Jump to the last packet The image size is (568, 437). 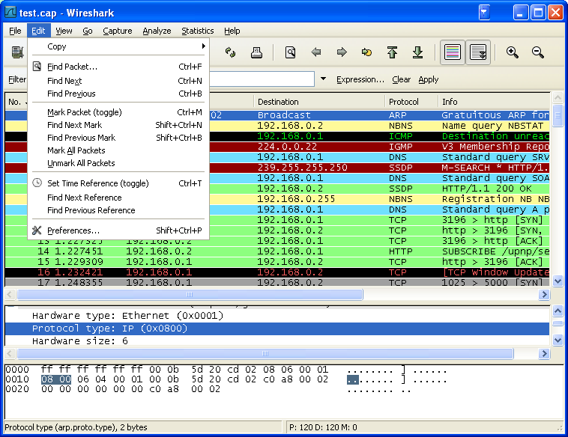(418, 52)
